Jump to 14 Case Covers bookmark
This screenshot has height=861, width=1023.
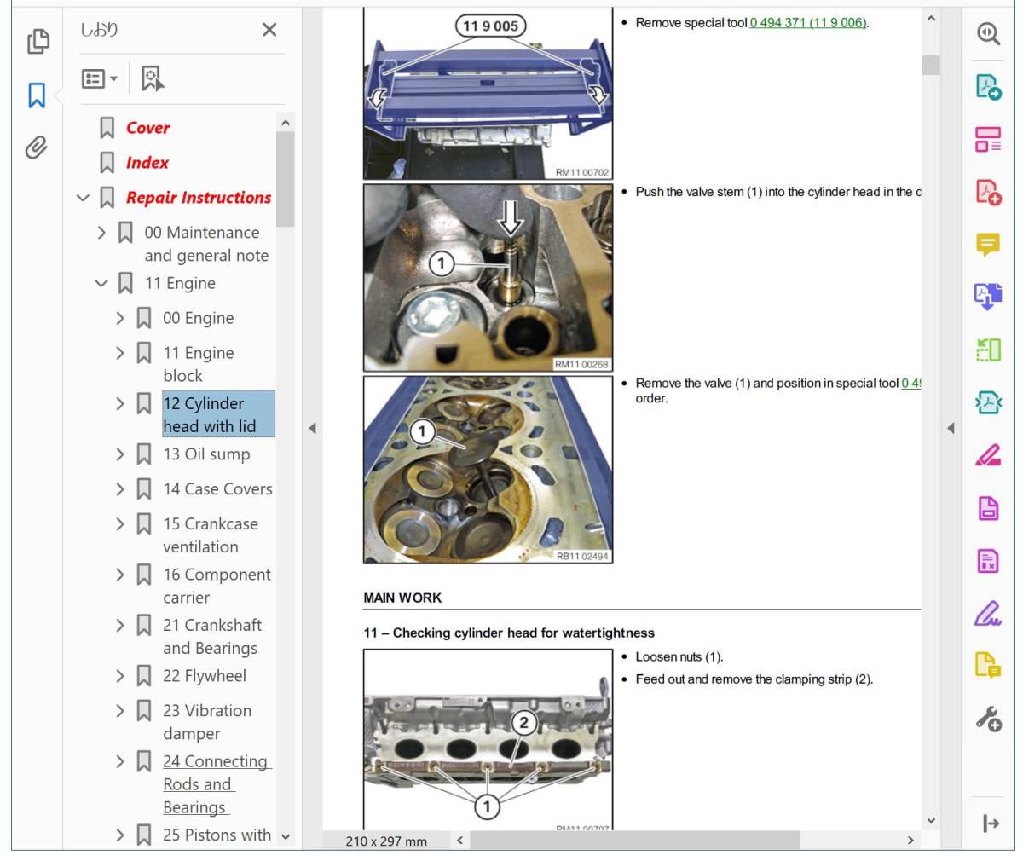(217, 489)
